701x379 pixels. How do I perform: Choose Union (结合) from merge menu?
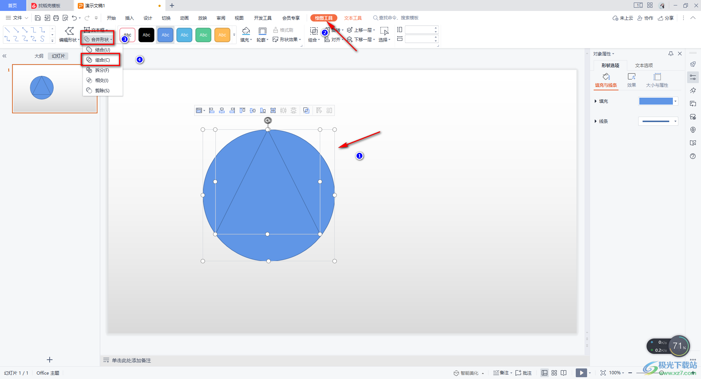pos(103,50)
